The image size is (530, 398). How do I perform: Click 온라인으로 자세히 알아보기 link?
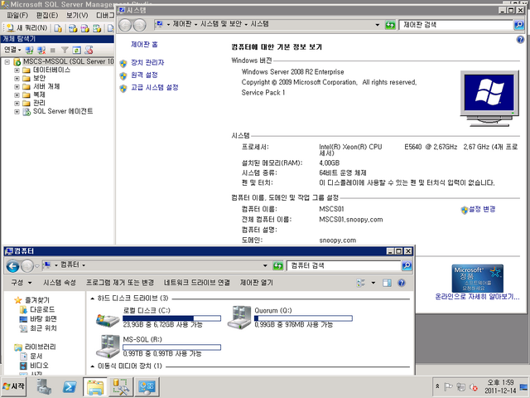click(477, 297)
